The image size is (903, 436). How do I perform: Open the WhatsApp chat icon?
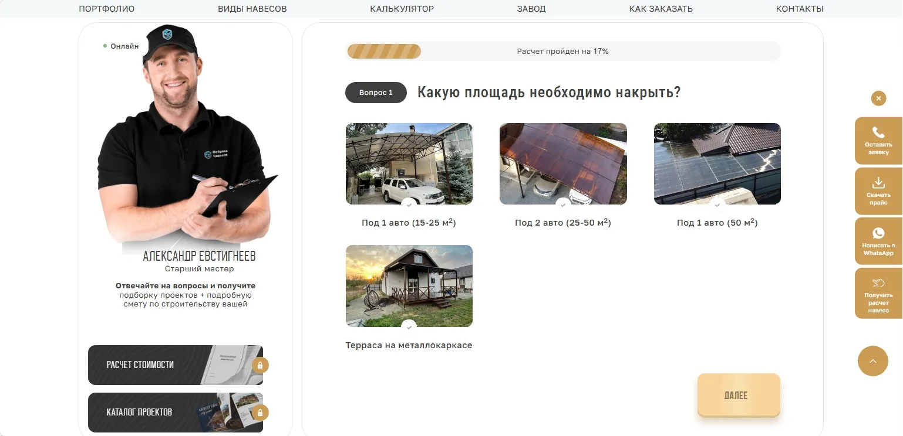878,233
